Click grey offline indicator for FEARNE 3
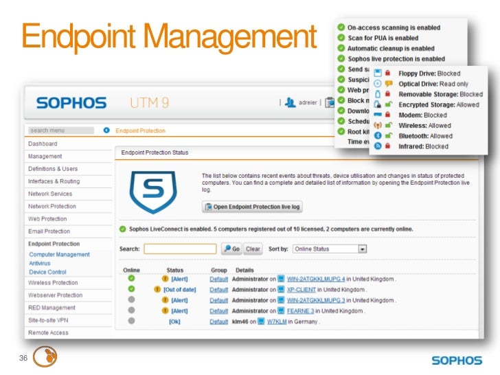The width and height of the screenshot is (500, 375). [x=131, y=310]
